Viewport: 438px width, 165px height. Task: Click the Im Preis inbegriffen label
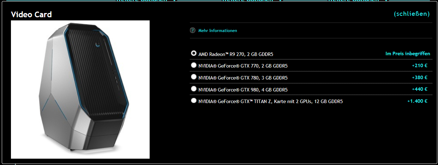(x=408, y=54)
